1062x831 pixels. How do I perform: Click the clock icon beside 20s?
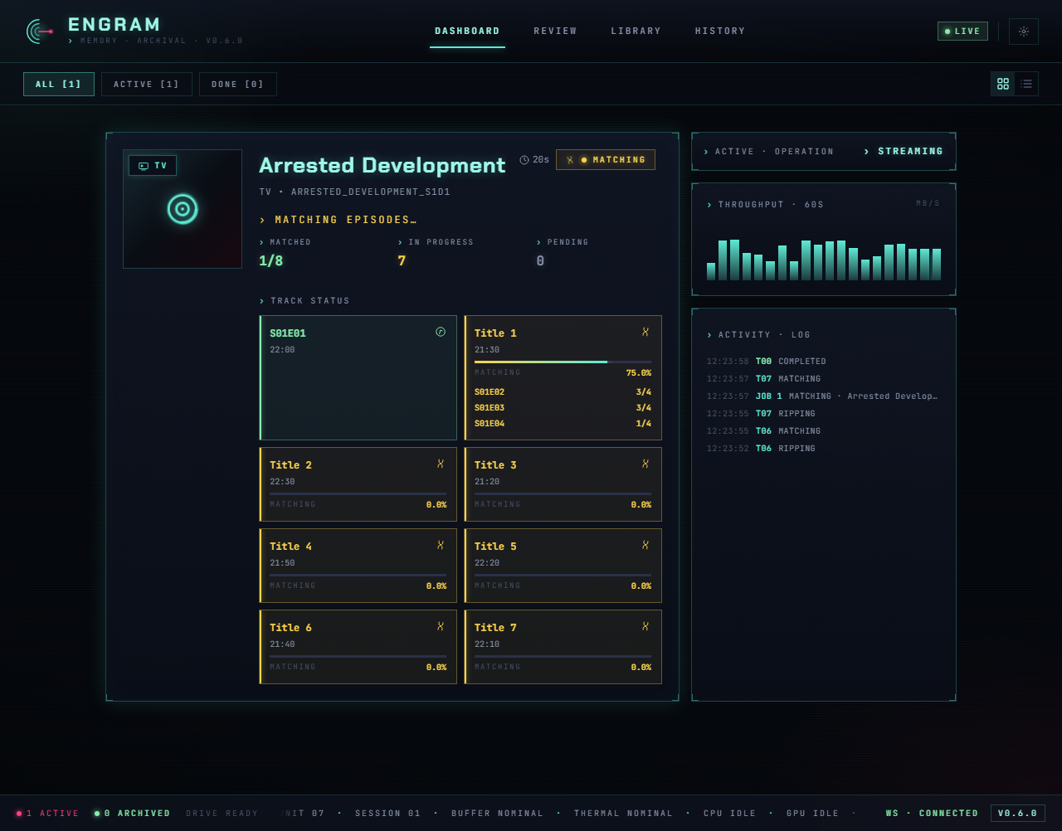pos(524,160)
